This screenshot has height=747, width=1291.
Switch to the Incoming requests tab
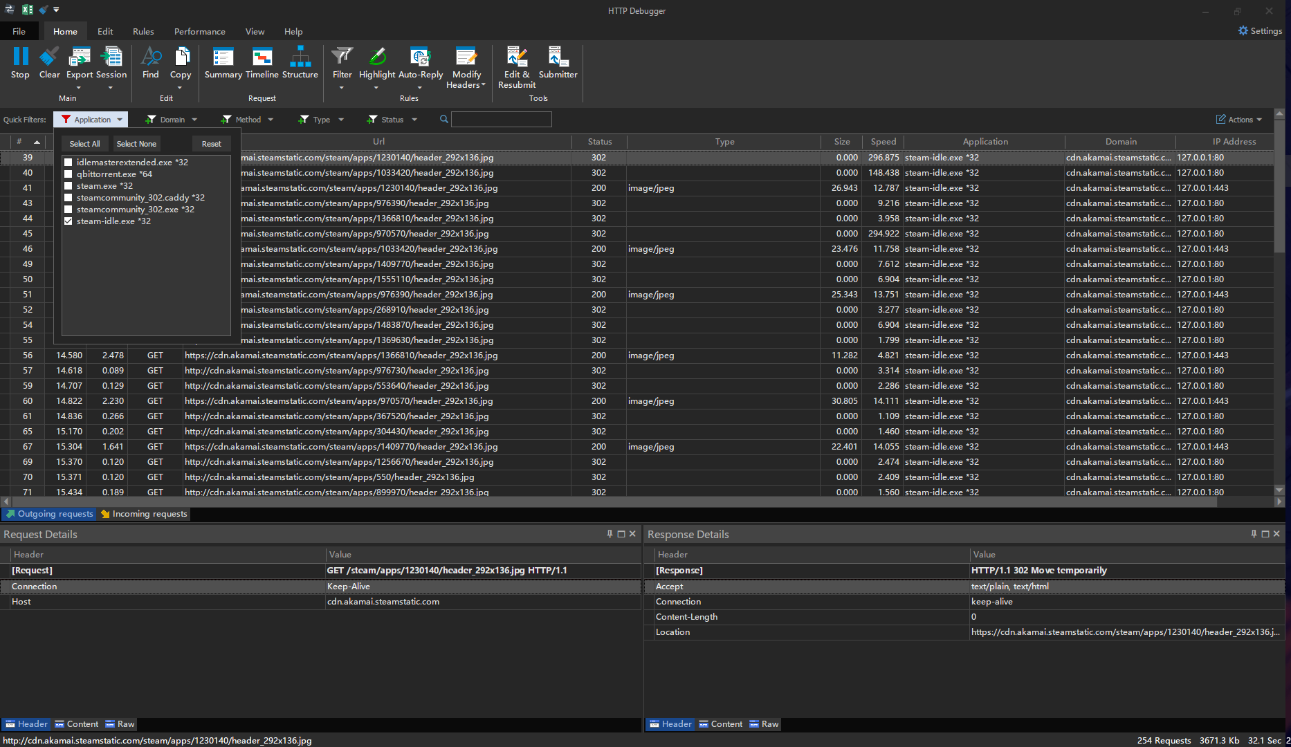tap(143, 514)
